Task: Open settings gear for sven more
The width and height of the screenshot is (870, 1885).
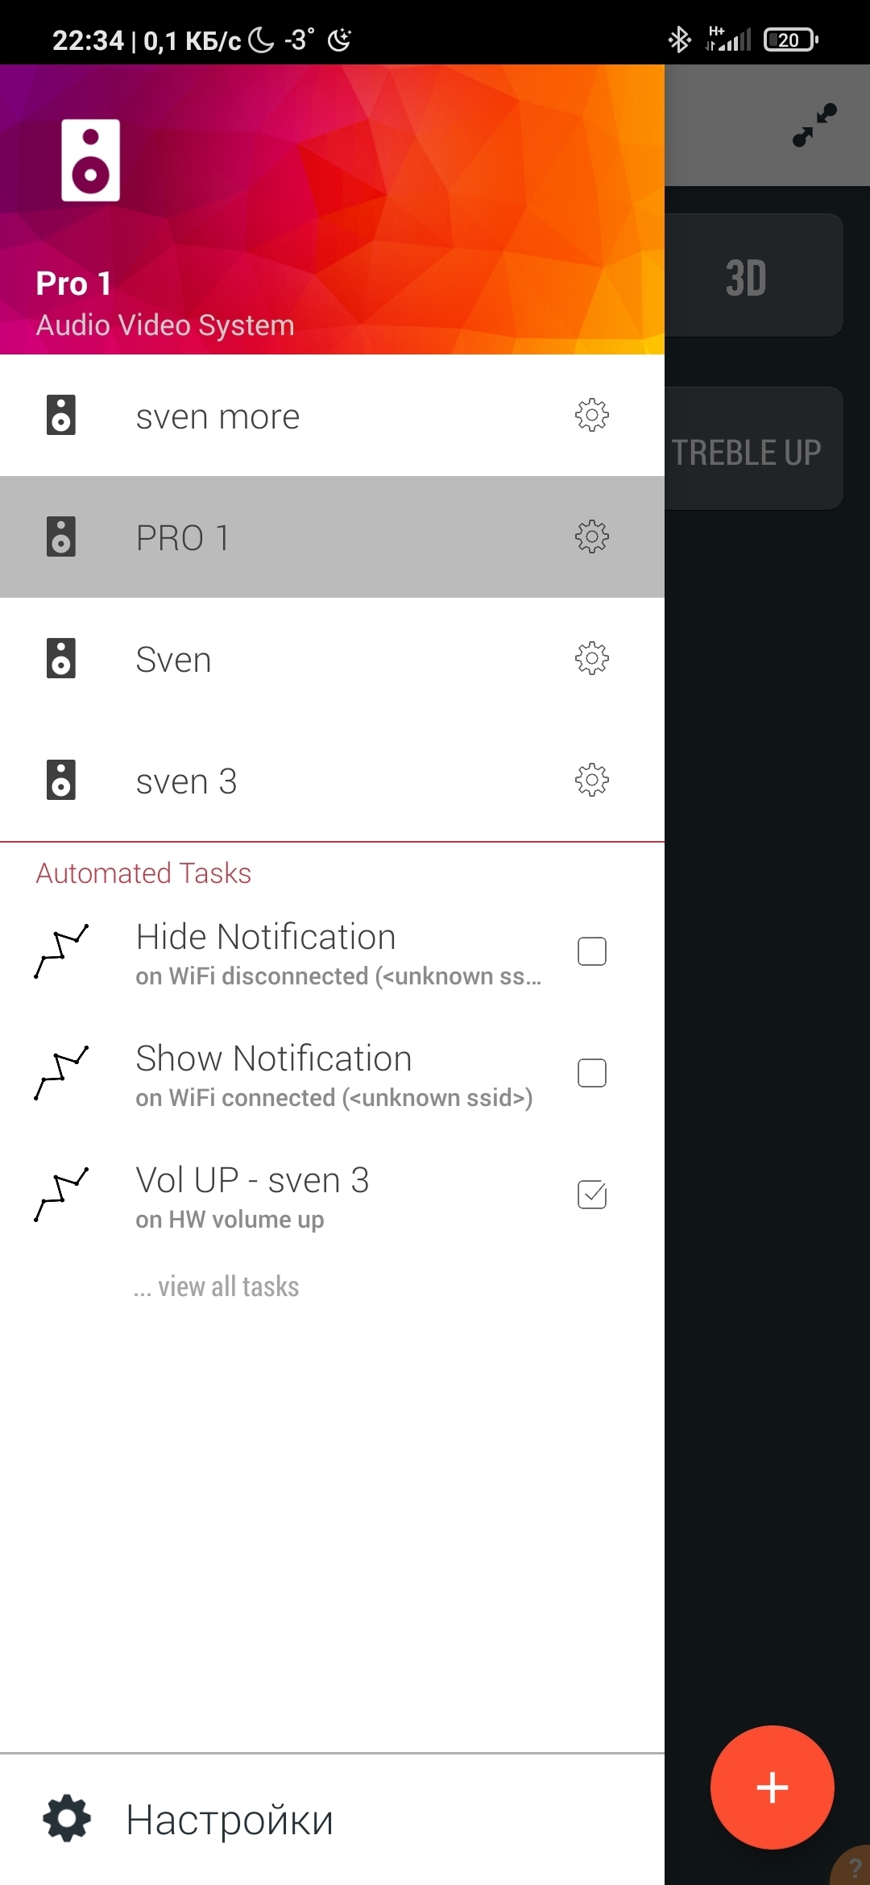Action: [591, 416]
